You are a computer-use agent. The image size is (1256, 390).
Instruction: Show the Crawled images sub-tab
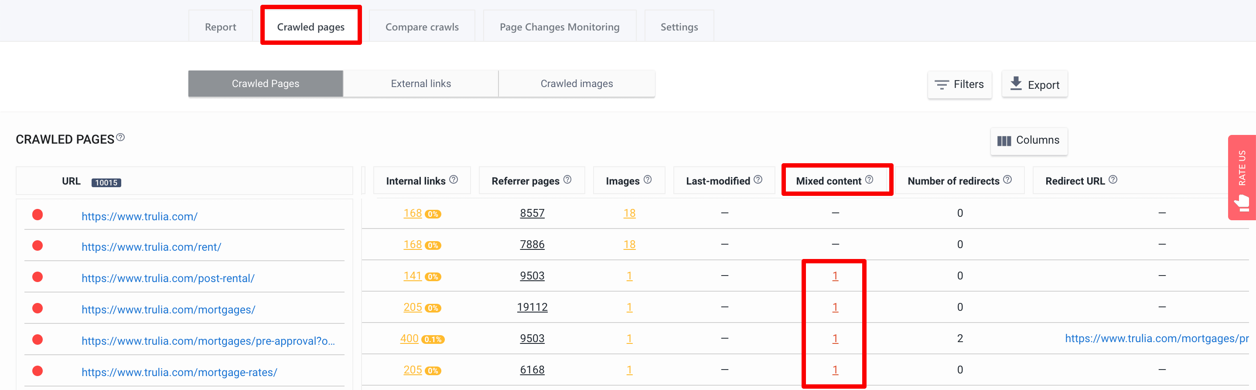click(x=577, y=83)
